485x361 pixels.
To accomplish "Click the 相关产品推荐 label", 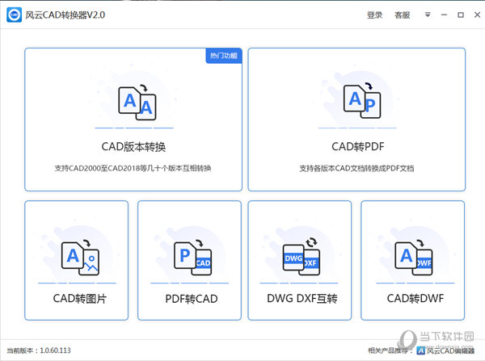I will (x=390, y=351).
